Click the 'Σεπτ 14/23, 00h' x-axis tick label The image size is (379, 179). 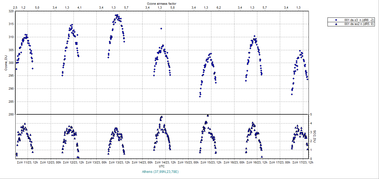pos(143,162)
